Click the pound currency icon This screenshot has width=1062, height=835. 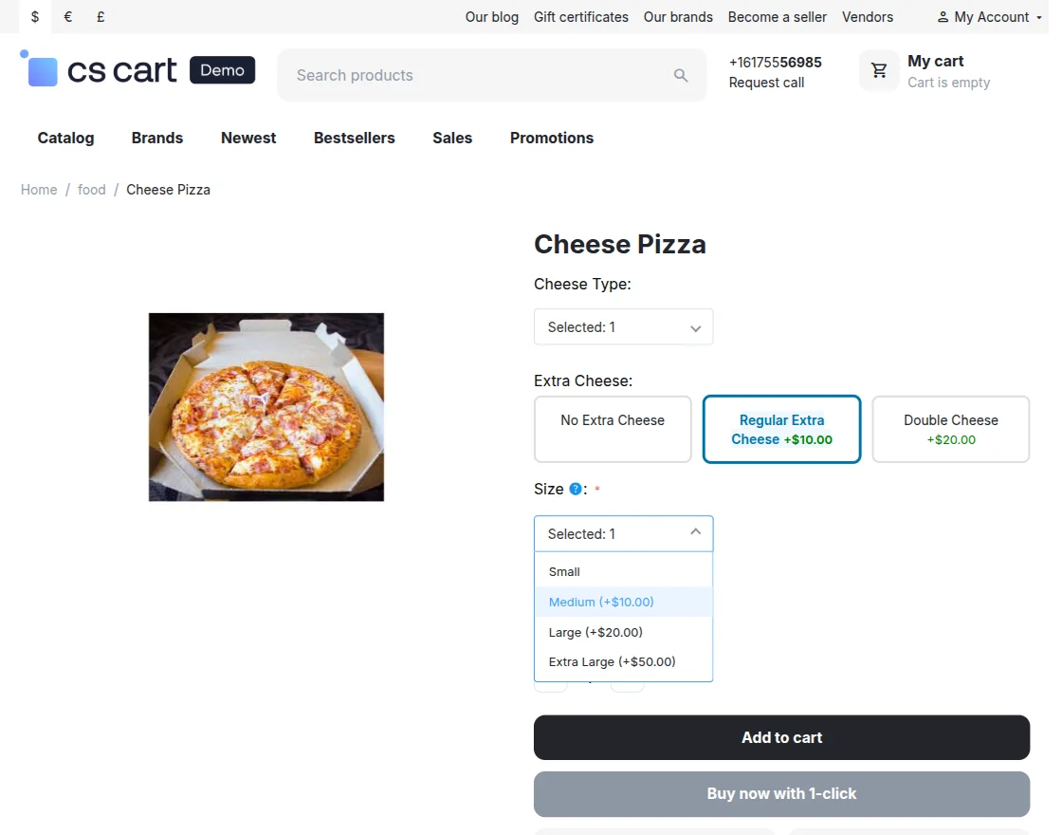point(99,16)
